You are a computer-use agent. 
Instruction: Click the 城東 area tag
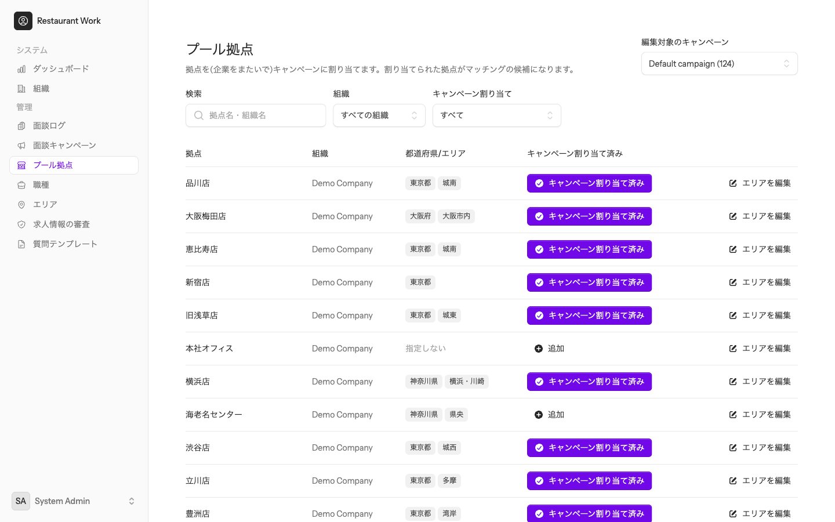coord(449,316)
